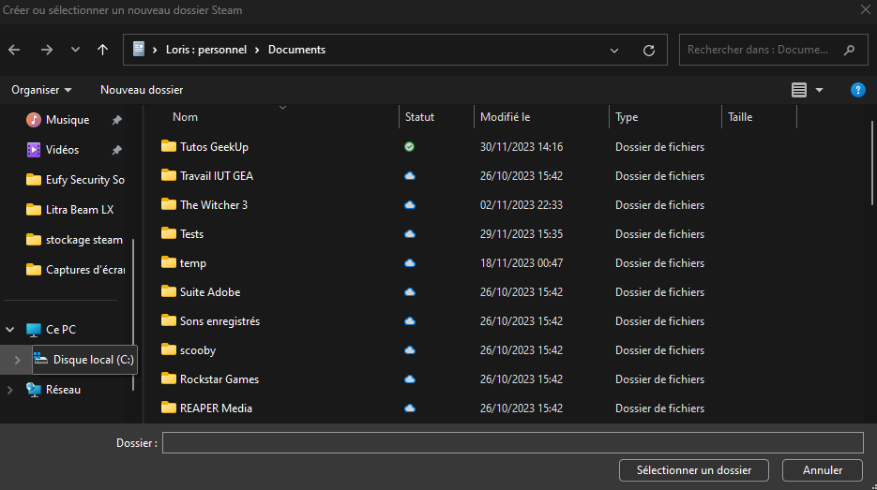
Task: Create a folder with Nouveau dossier
Action: 142,90
